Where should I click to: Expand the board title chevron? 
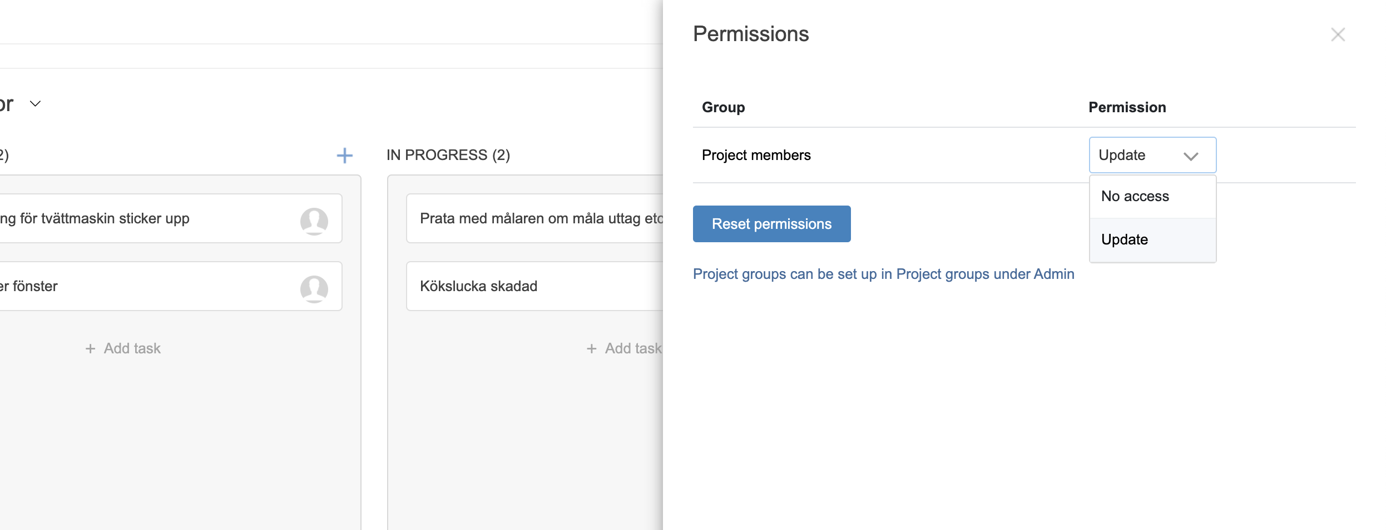click(35, 104)
